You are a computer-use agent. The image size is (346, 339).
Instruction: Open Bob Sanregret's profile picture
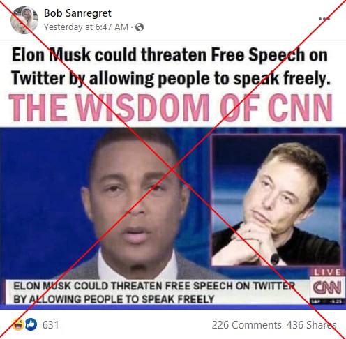[24, 20]
